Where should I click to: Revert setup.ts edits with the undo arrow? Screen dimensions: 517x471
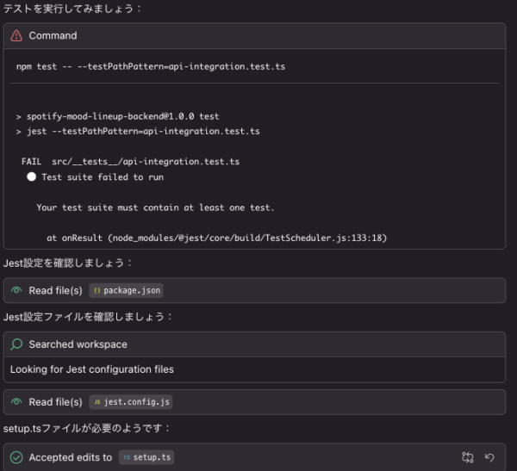coord(489,457)
